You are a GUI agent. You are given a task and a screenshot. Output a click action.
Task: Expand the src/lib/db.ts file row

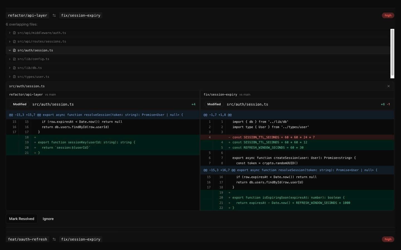198,68
